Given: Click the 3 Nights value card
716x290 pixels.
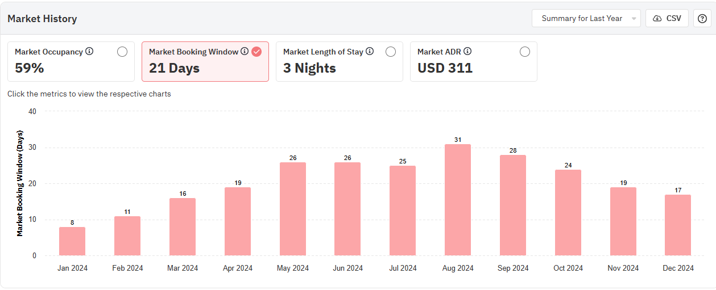Looking at the screenshot, I should point(339,68).
